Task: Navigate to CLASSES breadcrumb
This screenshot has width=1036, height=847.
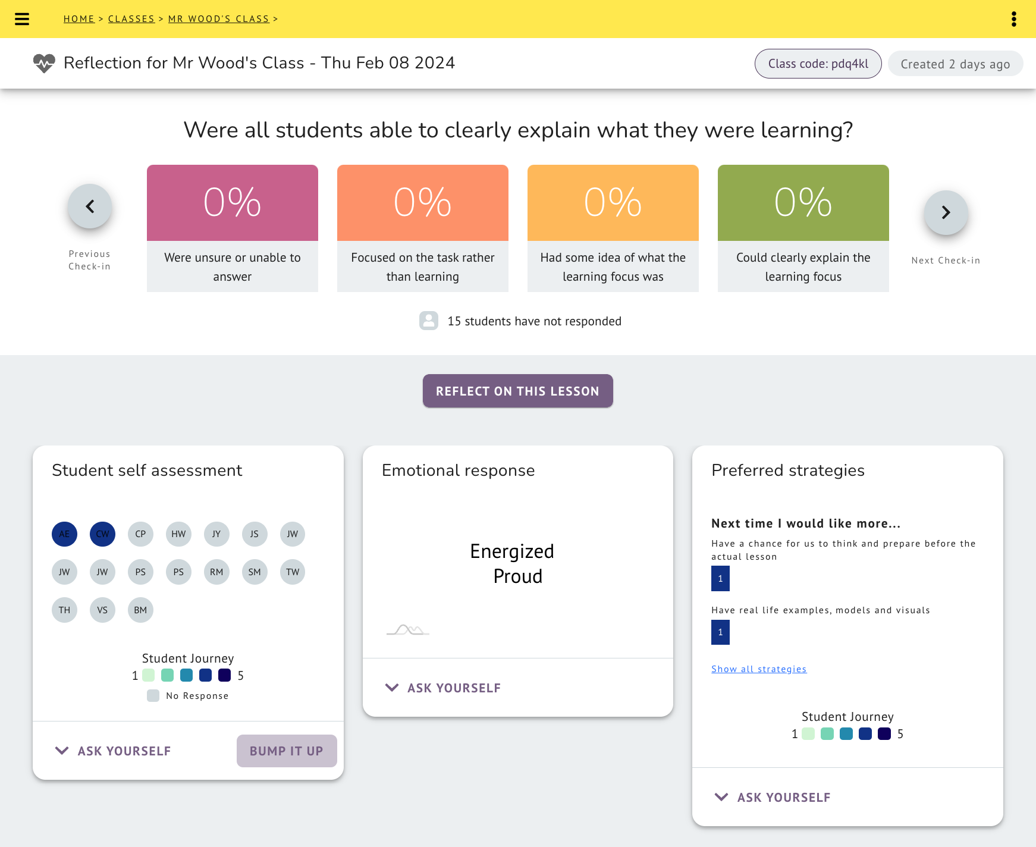Action: coord(131,19)
